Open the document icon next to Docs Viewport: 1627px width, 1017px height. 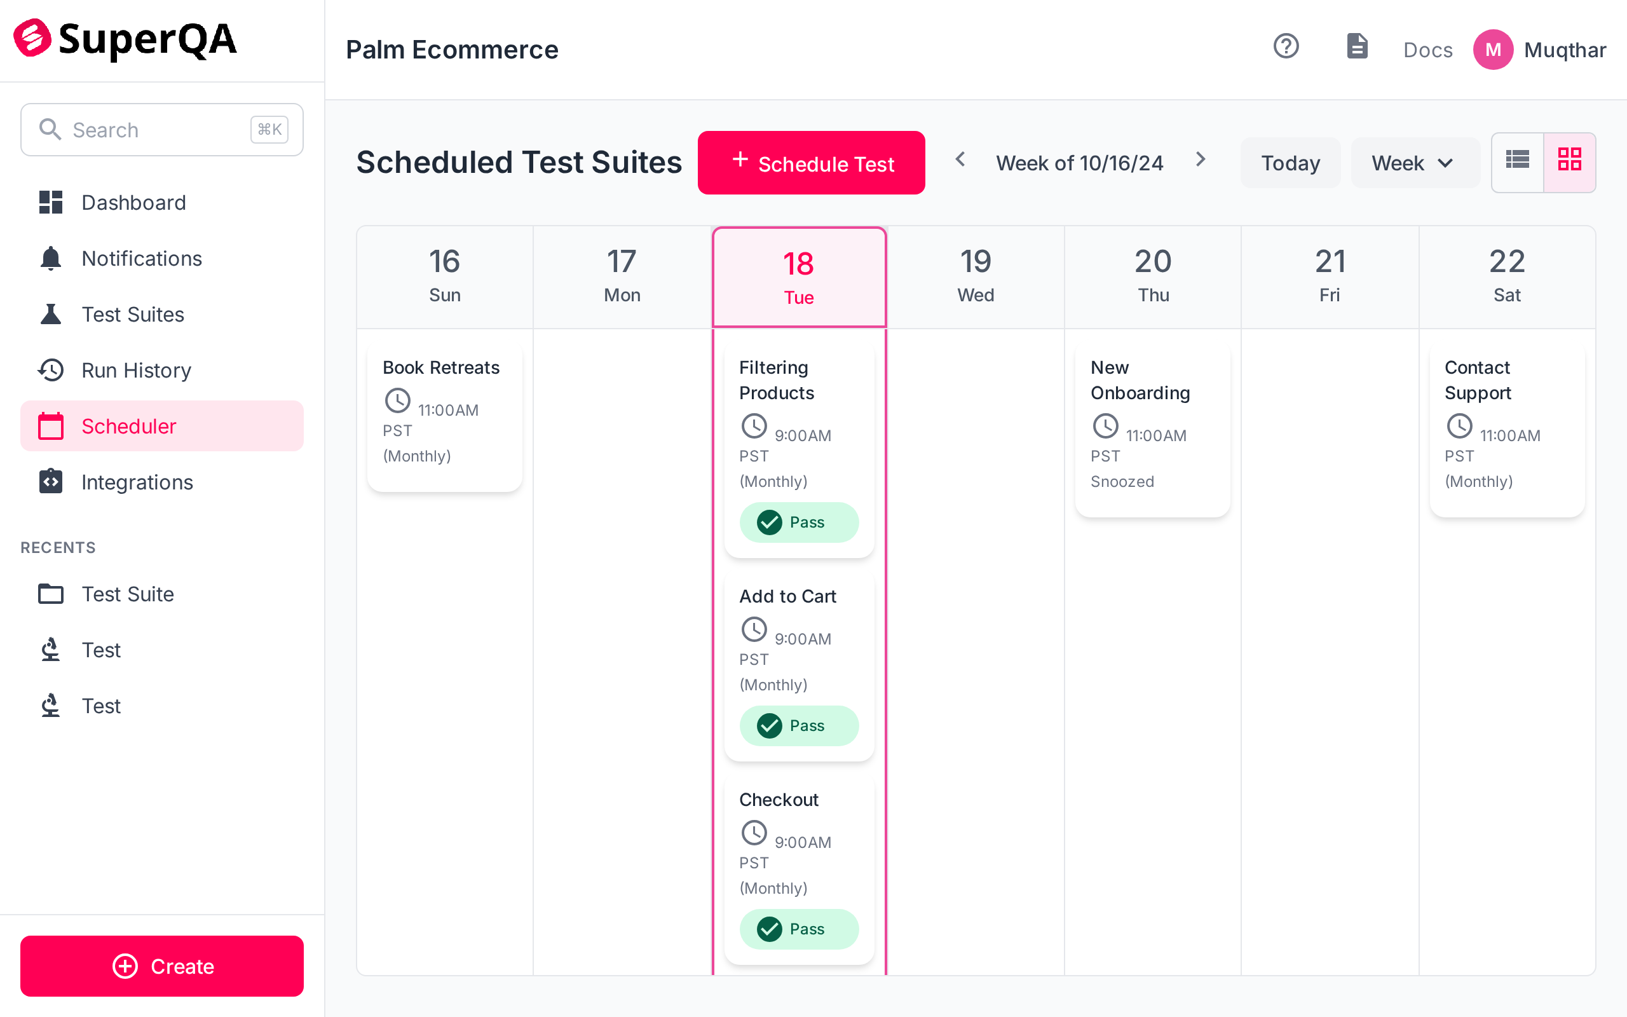coord(1358,46)
